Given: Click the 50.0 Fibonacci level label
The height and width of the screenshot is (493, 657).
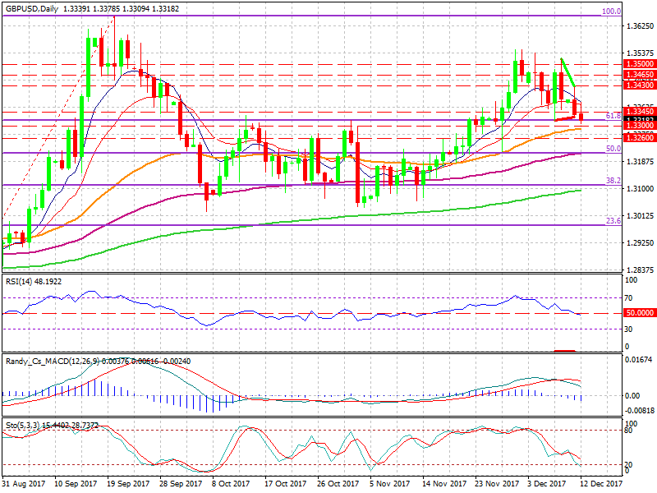Looking at the screenshot, I should coord(613,149).
